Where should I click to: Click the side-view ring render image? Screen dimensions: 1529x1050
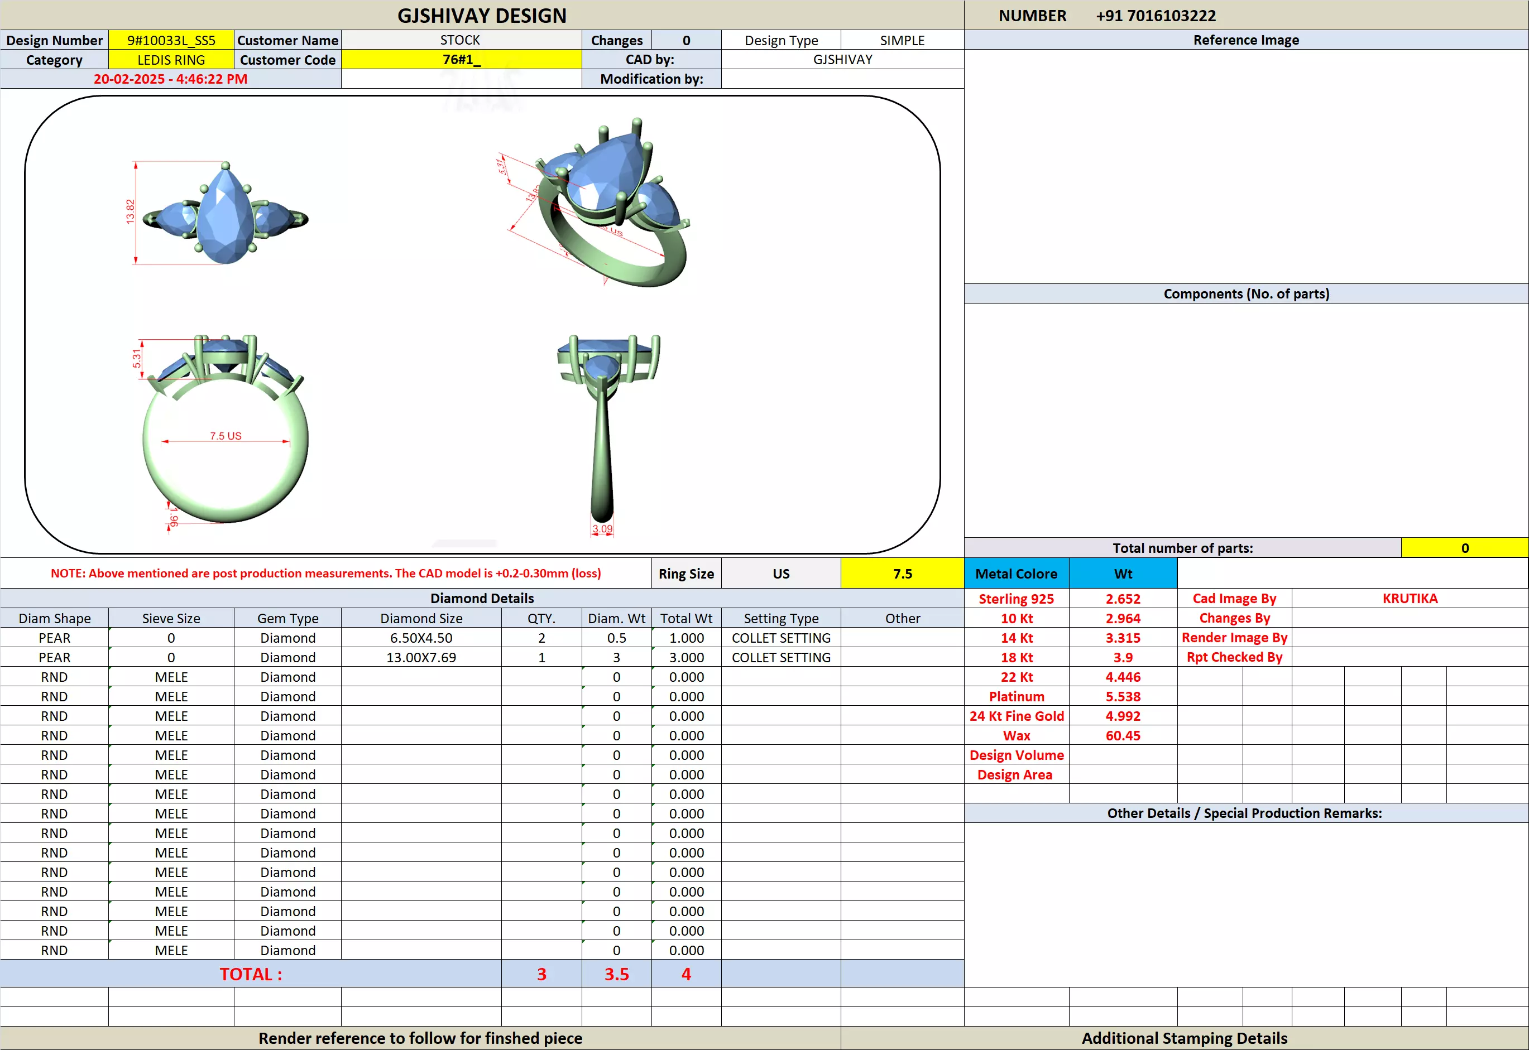click(x=607, y=431)
